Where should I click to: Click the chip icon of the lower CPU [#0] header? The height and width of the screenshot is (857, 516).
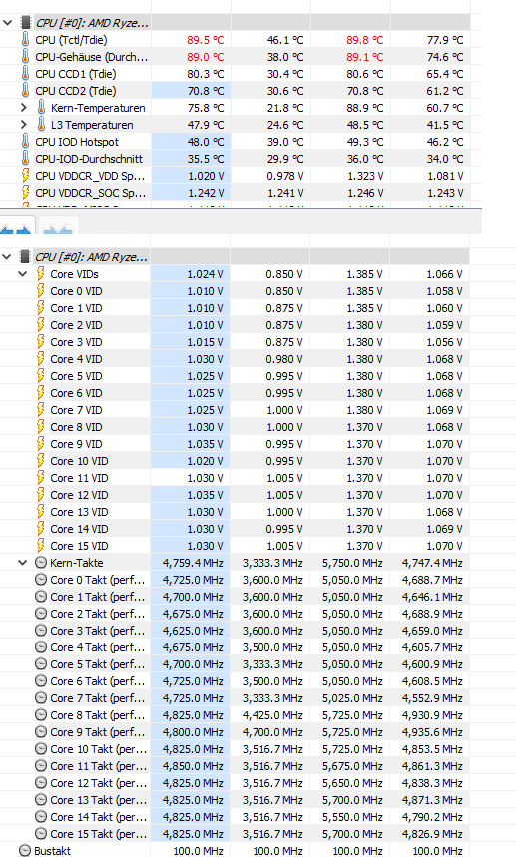pyautogui.click(x=25, y=256)
